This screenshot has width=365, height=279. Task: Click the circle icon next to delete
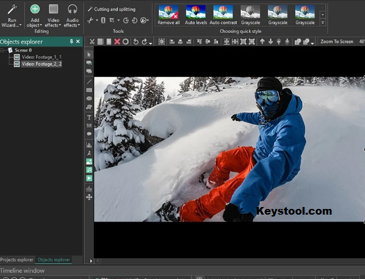tap(125, 42)
